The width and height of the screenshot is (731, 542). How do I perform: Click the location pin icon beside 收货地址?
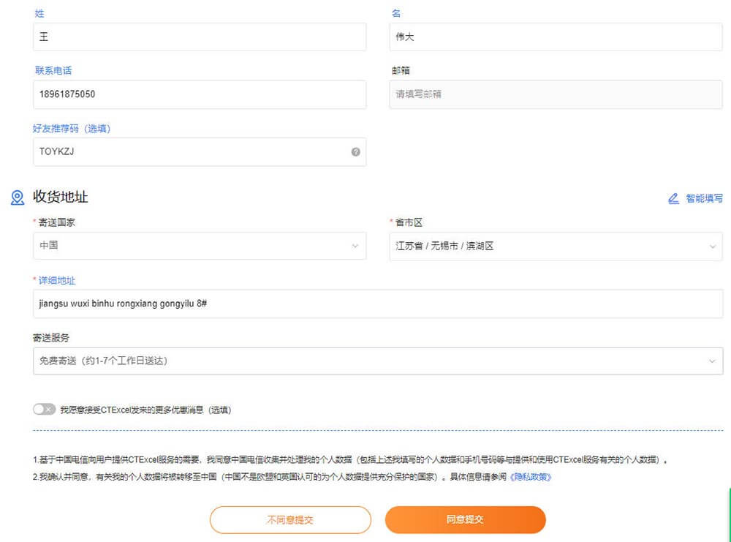tap(18, 197)
